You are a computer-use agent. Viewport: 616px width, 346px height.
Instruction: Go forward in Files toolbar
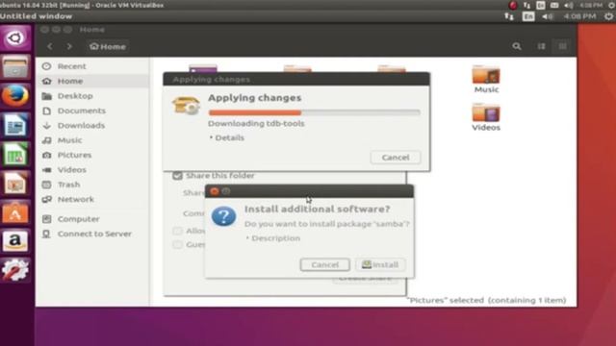[x=69, y=46]
